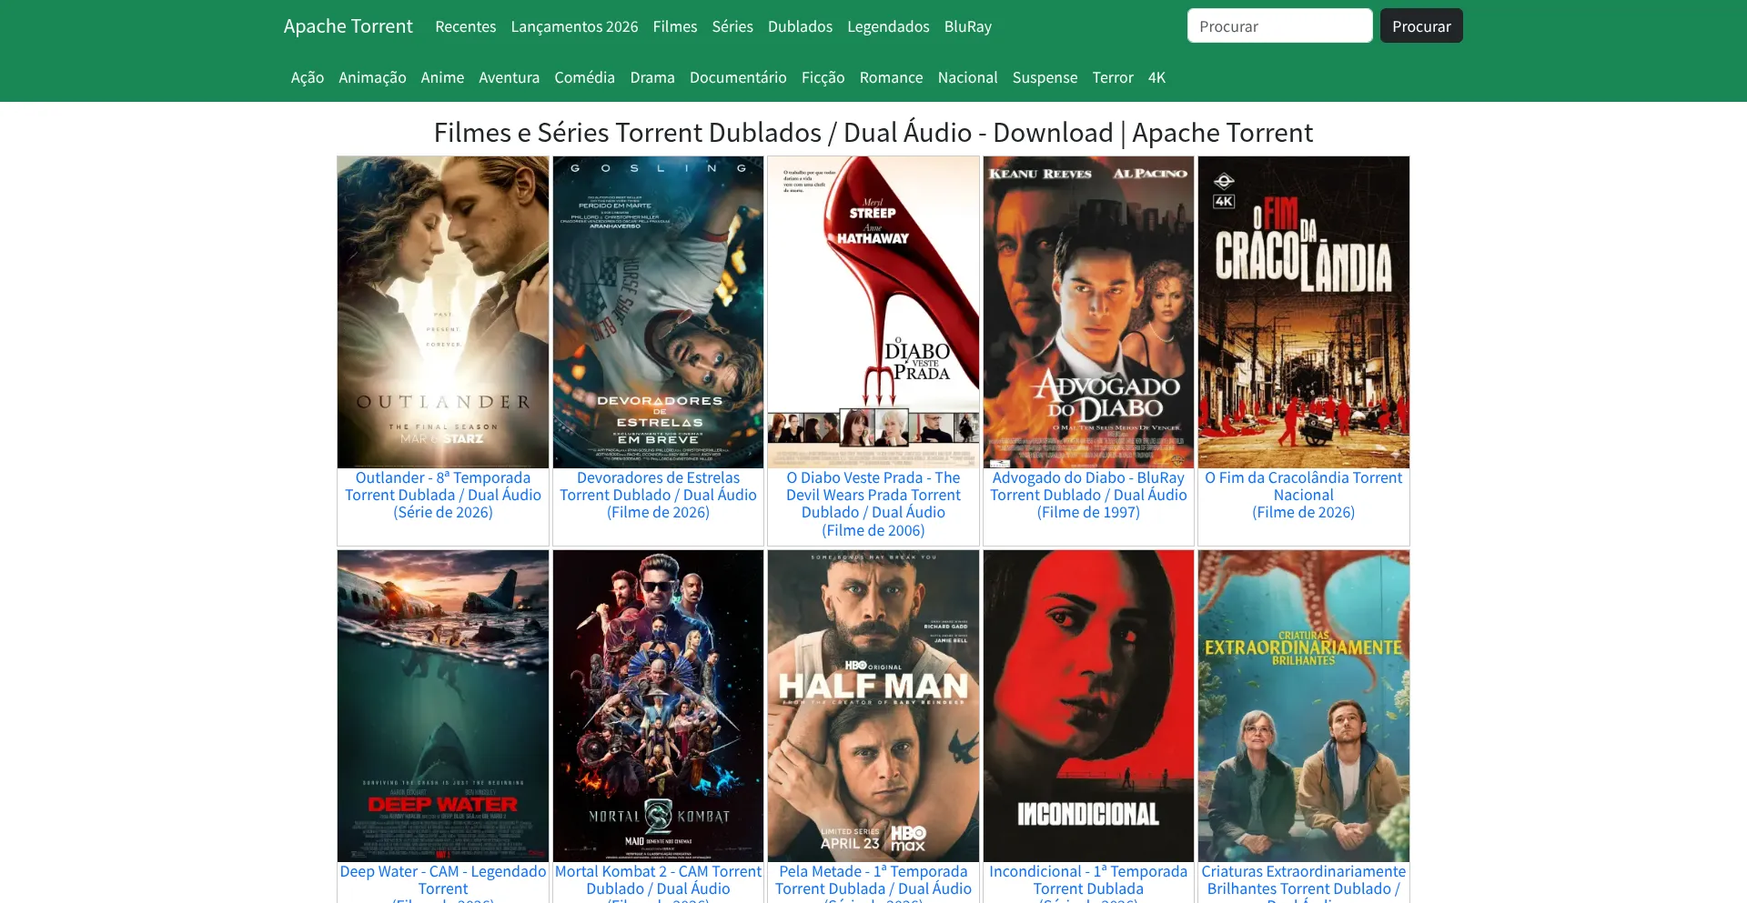Open the Outlander poster thumbnail
Viewport: 1747px width, 903px height.
443,312
